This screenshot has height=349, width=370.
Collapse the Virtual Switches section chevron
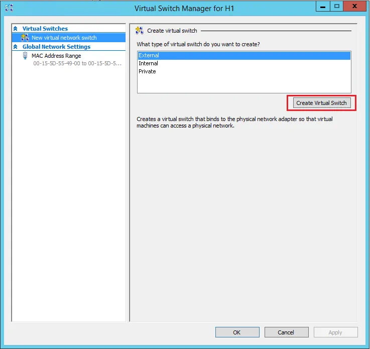click(16, 29)
